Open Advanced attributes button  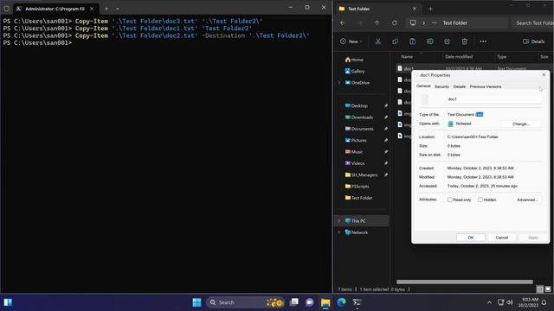tap(527, 200)
